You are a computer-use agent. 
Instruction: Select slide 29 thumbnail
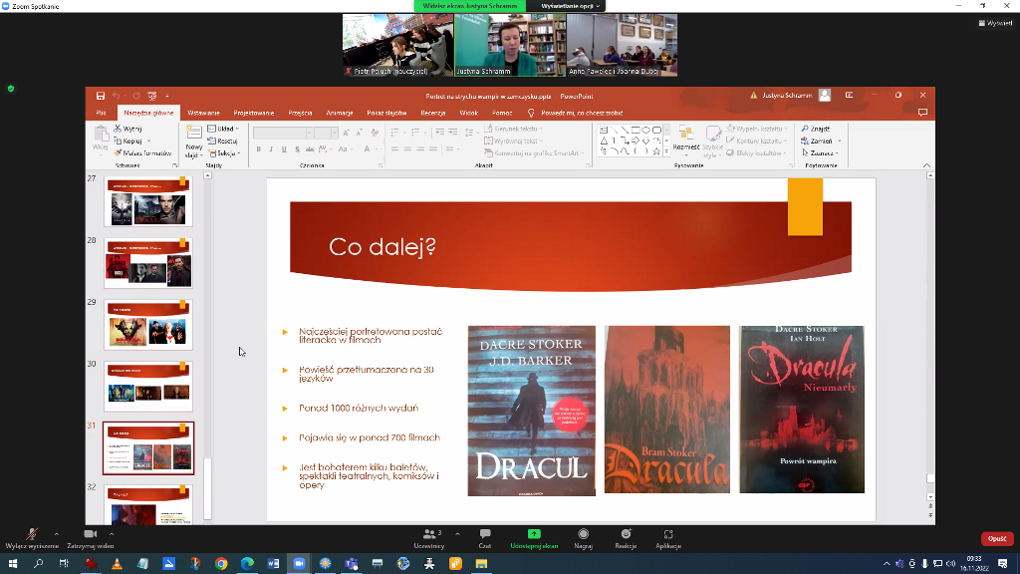coord(148,325)
